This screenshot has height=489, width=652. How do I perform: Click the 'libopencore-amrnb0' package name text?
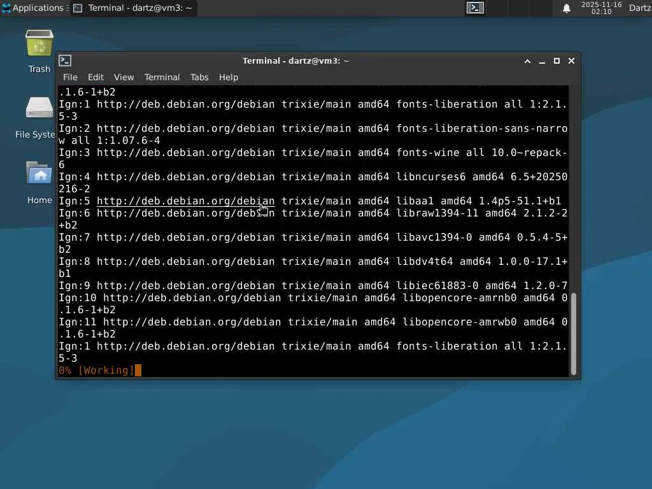[x=460, y=298]
